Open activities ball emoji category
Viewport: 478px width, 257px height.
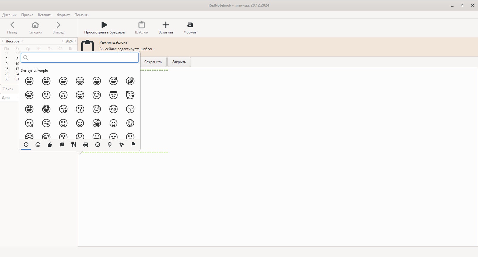(98, 145)
